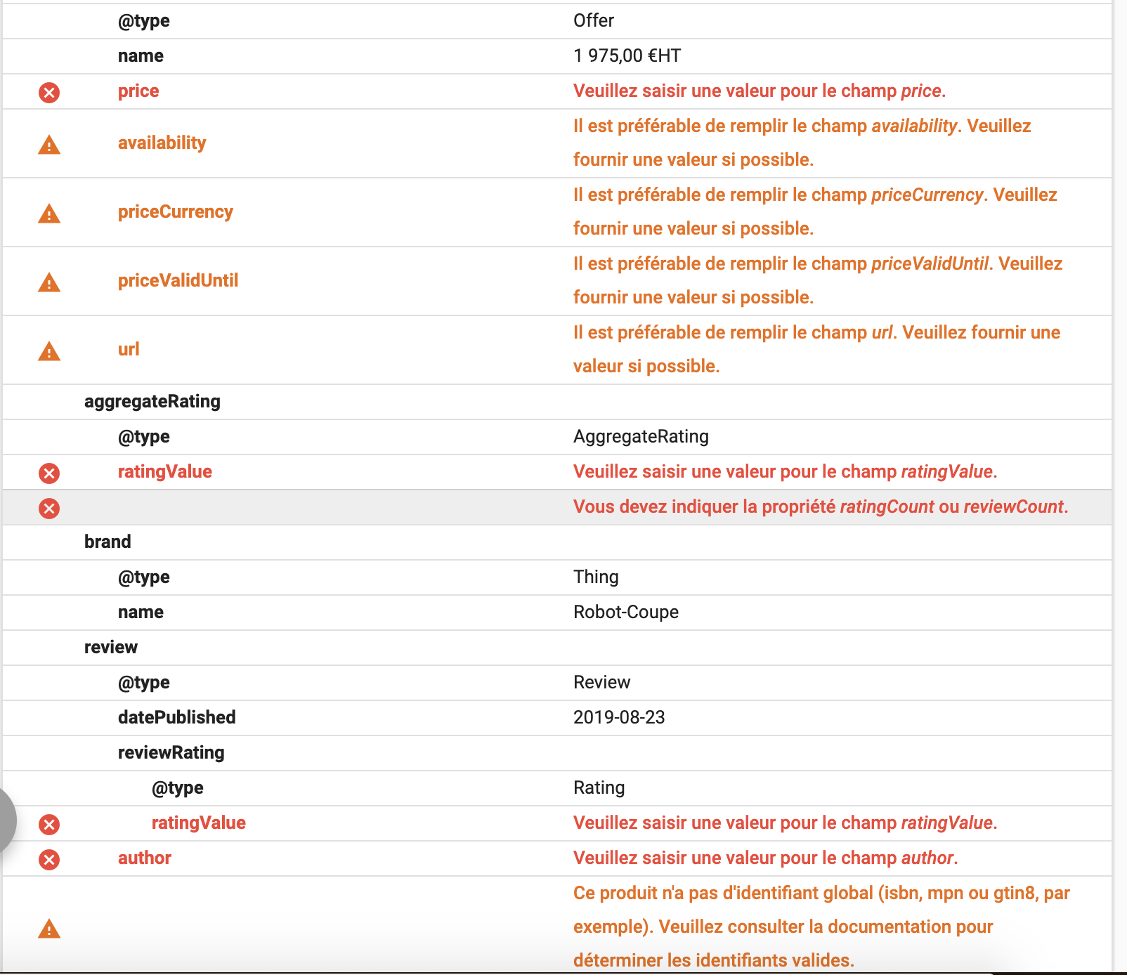
Task: Click the AggregateRating type value
Action: (x=641, y=436)
